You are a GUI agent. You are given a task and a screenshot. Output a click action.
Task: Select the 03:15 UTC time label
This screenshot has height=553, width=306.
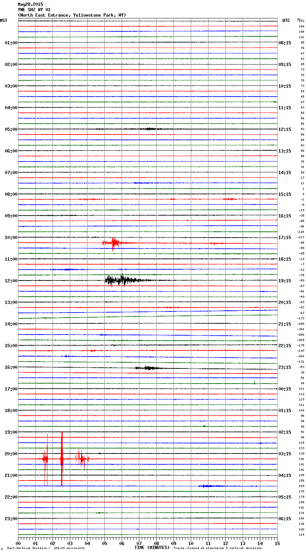(x=285, y=454)
